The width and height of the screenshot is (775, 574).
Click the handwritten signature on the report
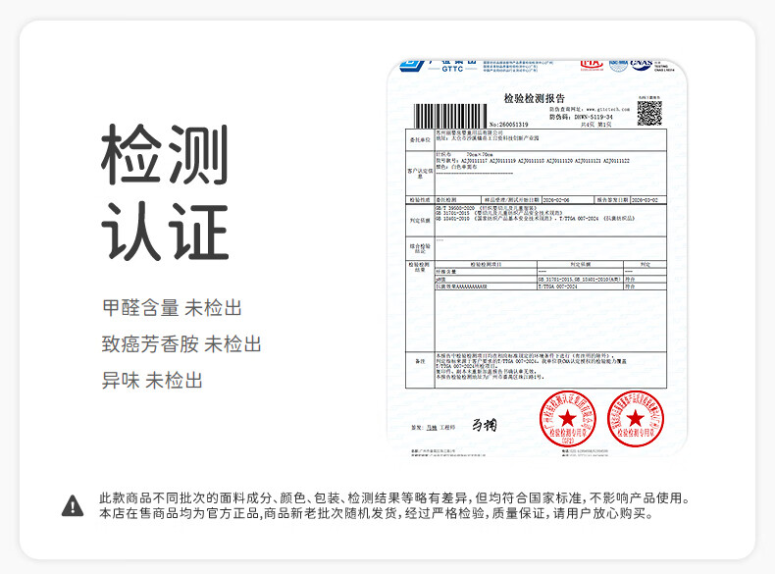coord(484,425)
